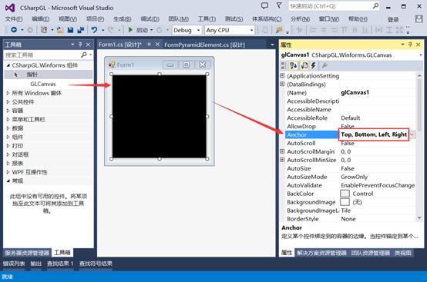Open the 工具(T) menu

[207, 19]
